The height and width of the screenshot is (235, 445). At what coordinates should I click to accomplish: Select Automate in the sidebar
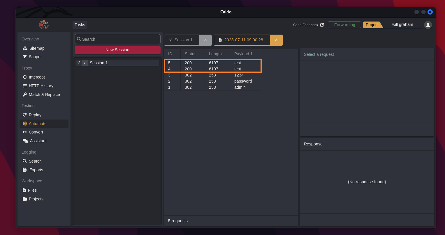pos(44,124)
